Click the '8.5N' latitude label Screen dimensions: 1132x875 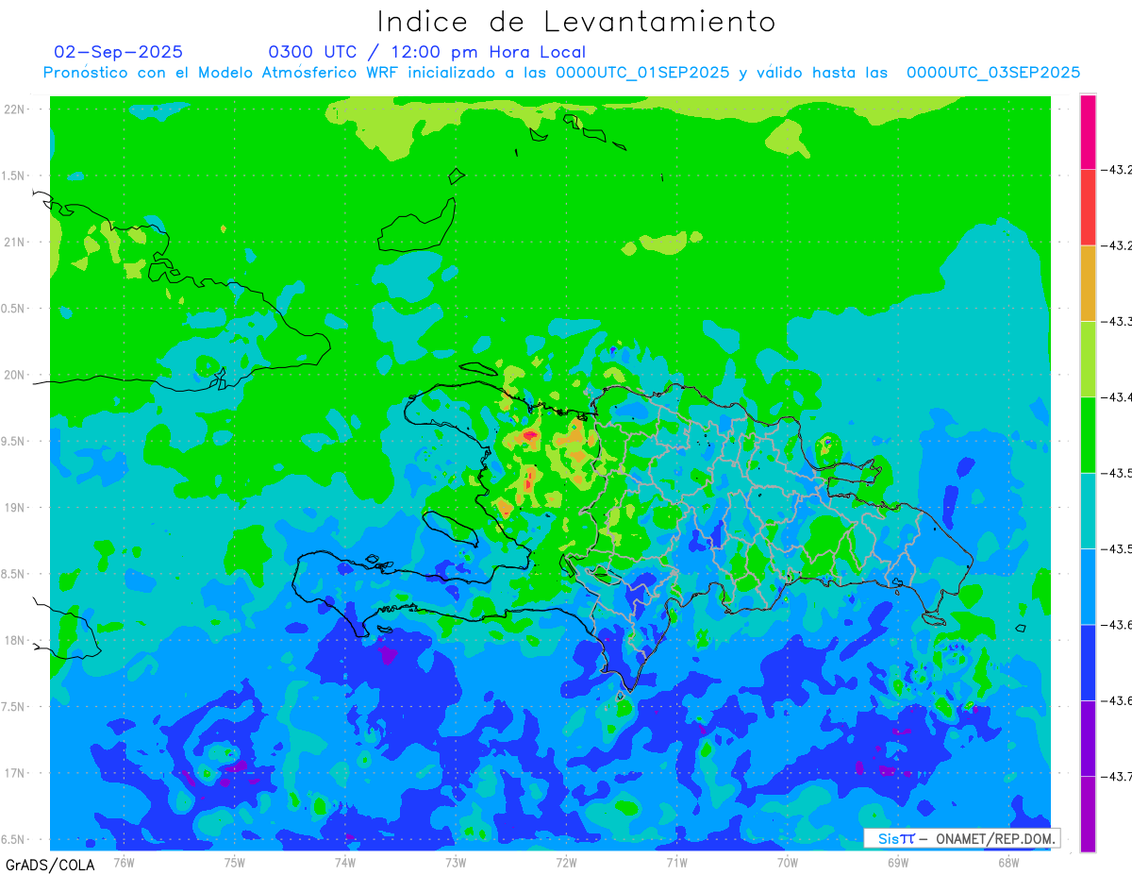pyautogui.click(x=14, y=574)
